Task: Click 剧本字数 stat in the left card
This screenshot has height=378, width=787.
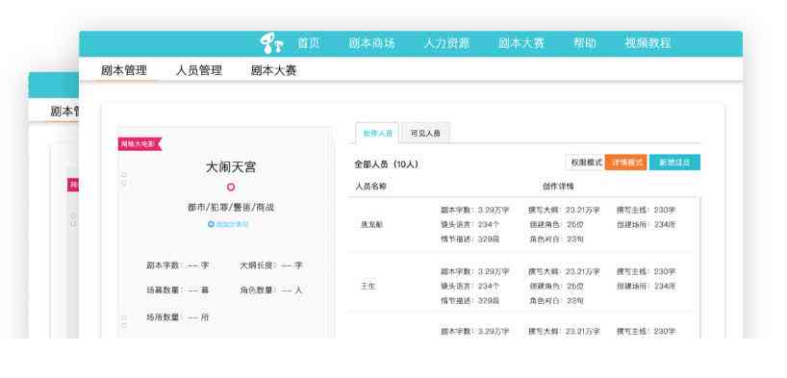Action: click(178, 265)
